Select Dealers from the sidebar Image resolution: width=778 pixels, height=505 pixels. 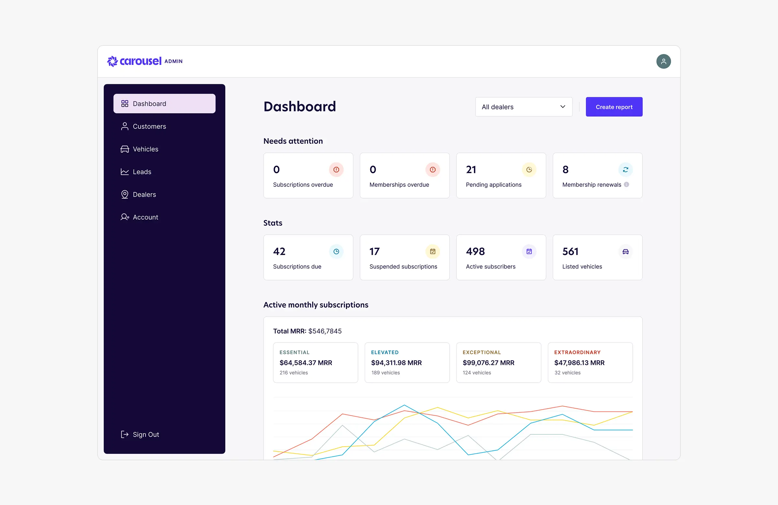coord(144,195)
